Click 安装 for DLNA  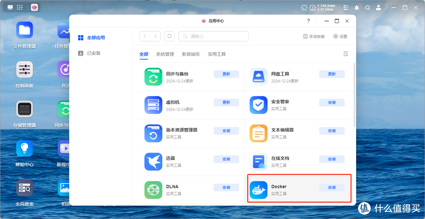226,188
